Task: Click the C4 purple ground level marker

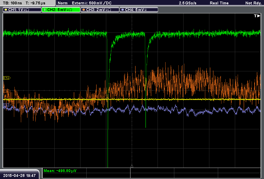Action: tap(7, 105)
